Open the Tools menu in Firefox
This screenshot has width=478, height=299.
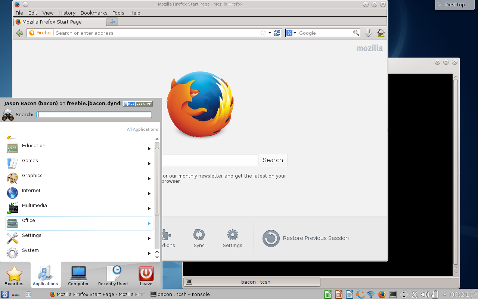(x=118, y=13)
